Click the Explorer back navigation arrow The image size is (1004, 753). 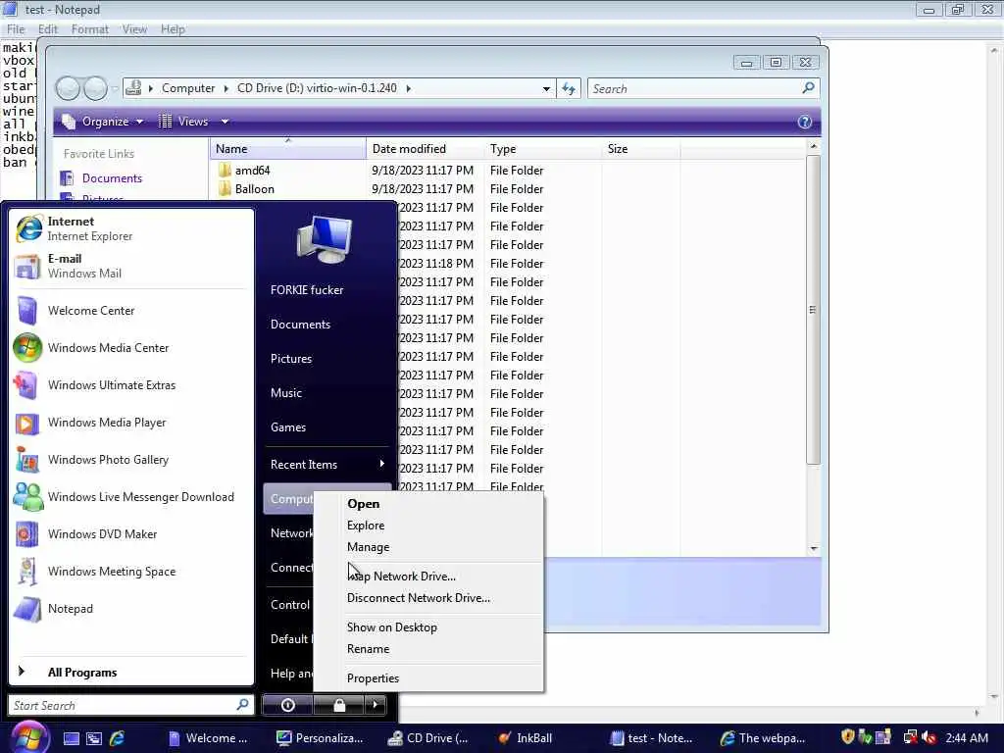click(x=68, y=88)
